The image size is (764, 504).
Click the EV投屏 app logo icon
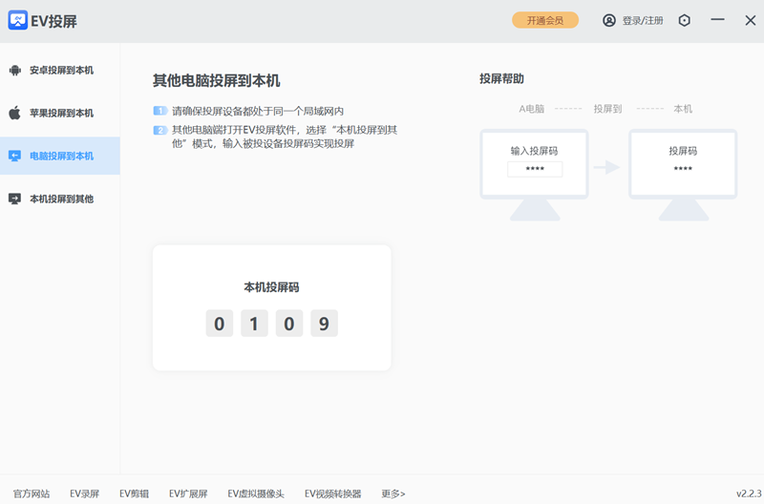pyautogui.click(x=18, y=20)
